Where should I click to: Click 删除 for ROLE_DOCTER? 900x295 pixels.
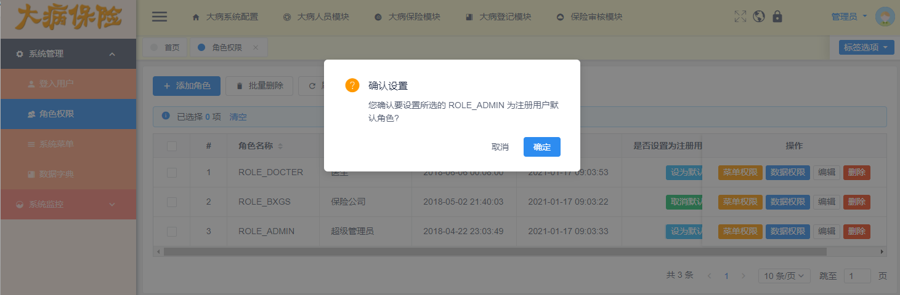[x=857, y=172]
